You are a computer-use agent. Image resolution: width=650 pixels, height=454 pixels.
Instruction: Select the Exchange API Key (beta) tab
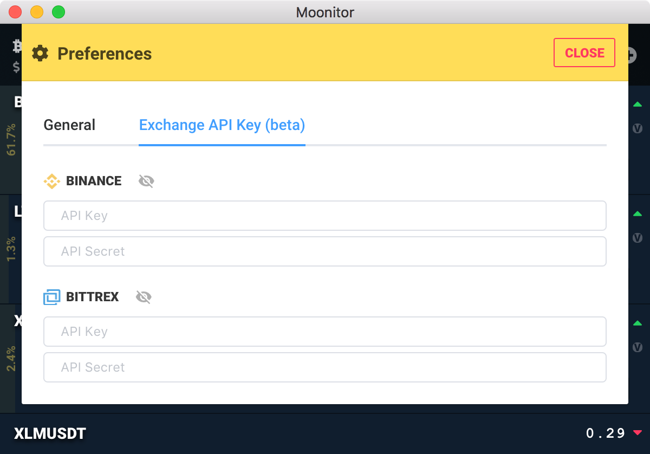(222, 125)
